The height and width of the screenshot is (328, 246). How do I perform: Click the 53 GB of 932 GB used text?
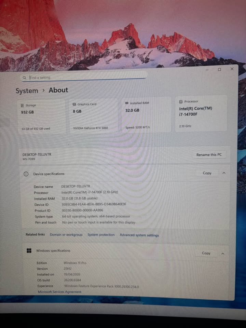point(36,129)
